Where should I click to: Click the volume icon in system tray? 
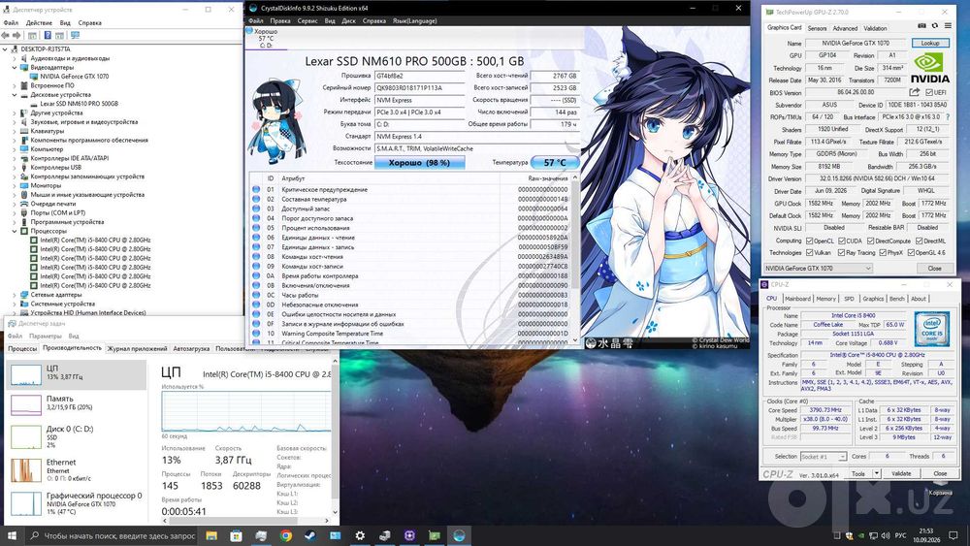pos(886,535)
